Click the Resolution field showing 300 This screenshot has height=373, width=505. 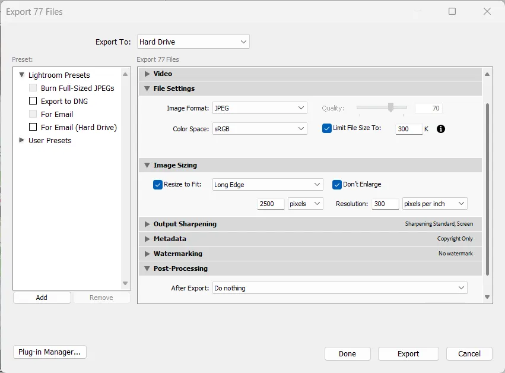[x=385, y=204]
